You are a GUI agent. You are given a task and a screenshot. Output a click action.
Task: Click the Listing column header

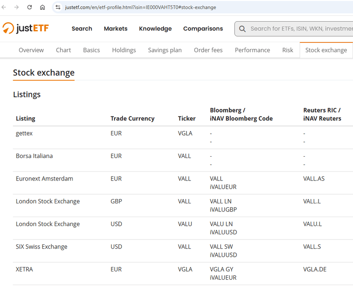26,118
